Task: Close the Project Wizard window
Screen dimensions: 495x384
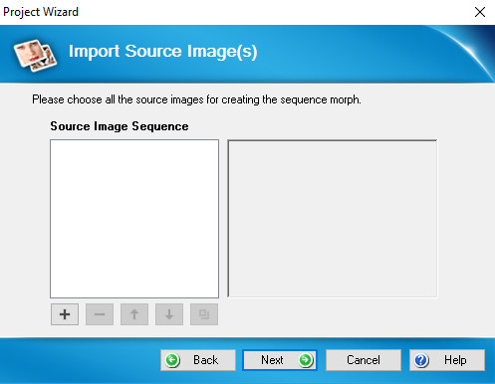Action: 480,12
